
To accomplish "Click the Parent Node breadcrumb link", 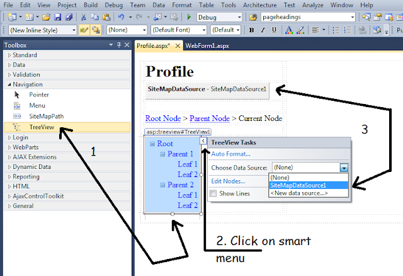I will point(210,118).
